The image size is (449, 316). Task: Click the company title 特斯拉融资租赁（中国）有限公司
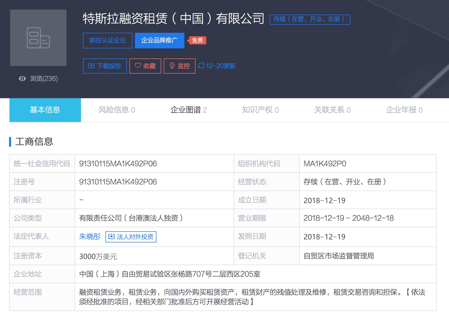coord(173,19)
